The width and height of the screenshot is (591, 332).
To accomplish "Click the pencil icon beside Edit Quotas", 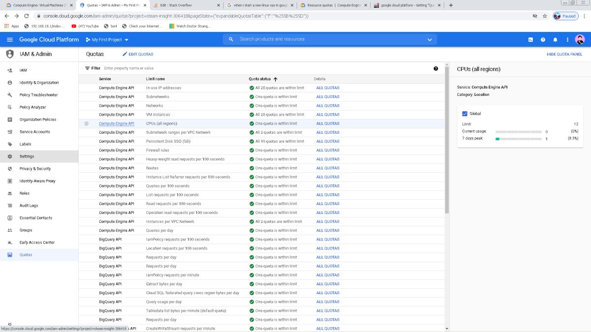I will [125, 54].
